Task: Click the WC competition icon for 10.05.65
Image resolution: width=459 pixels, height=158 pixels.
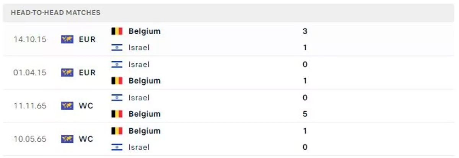Action: 67,139
